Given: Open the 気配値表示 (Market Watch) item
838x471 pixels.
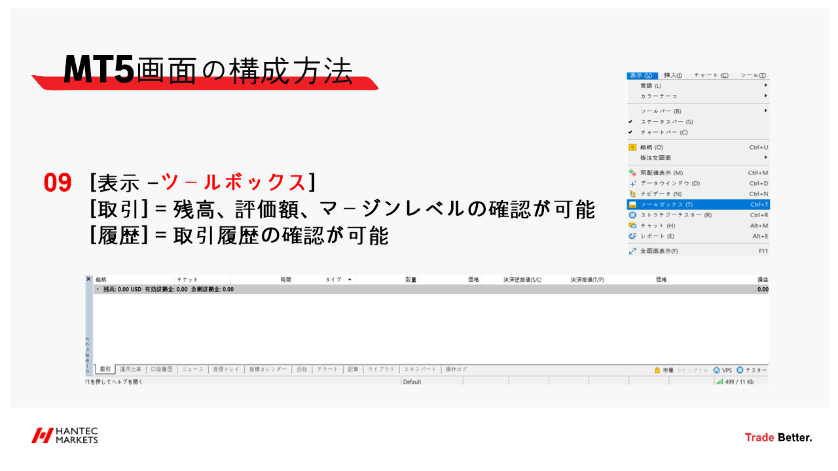Looking at the screenshot, I should 663,173.
